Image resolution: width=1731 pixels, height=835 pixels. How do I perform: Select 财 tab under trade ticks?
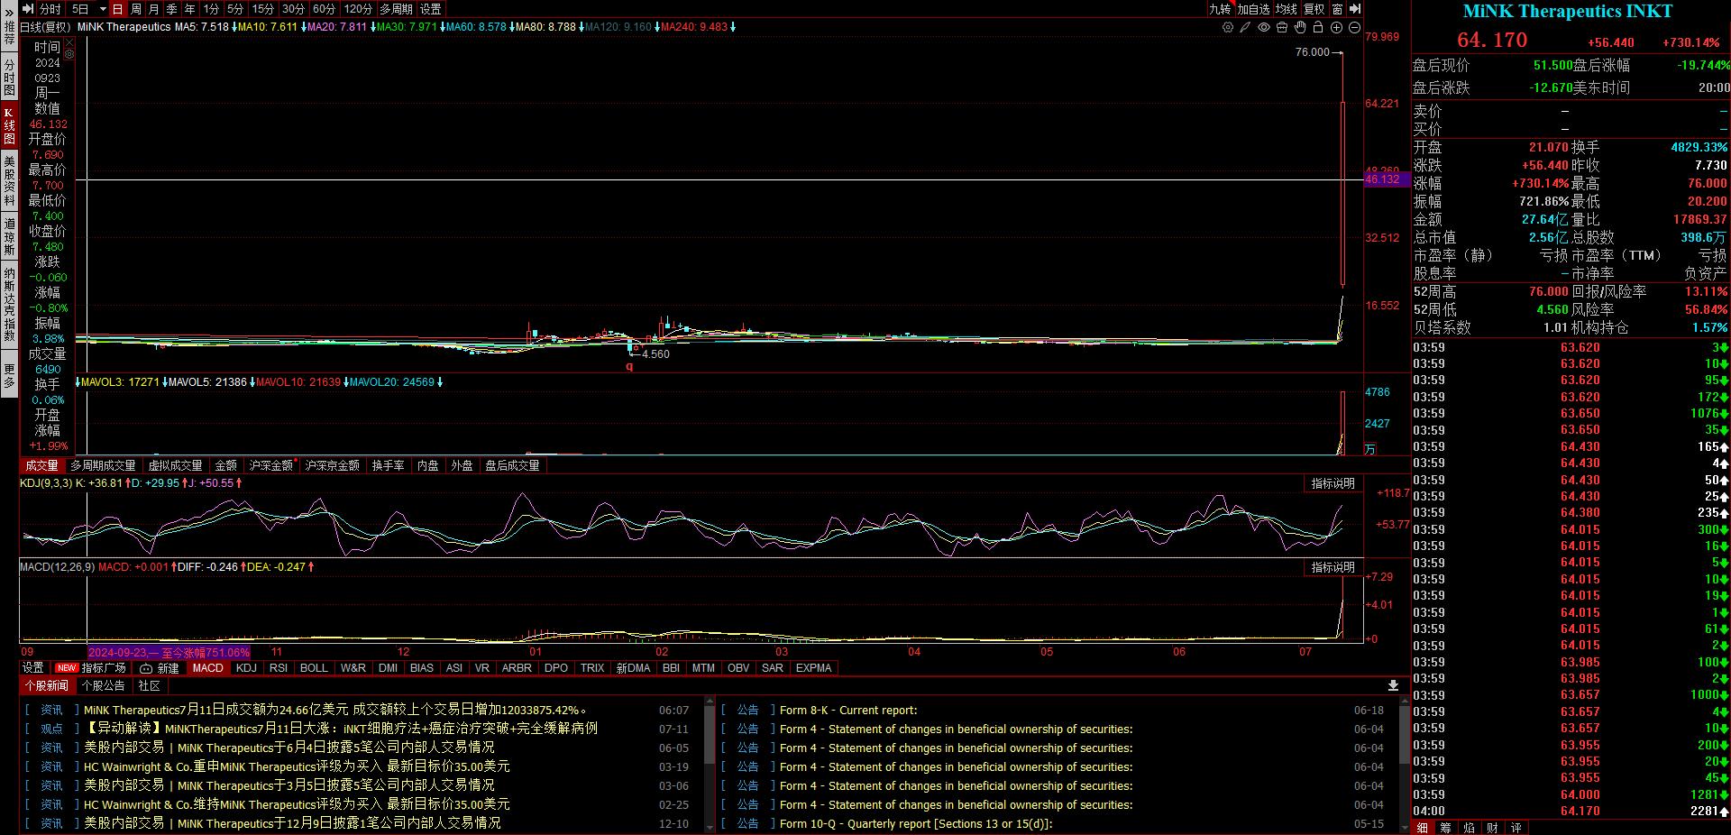pos(1493,828)
